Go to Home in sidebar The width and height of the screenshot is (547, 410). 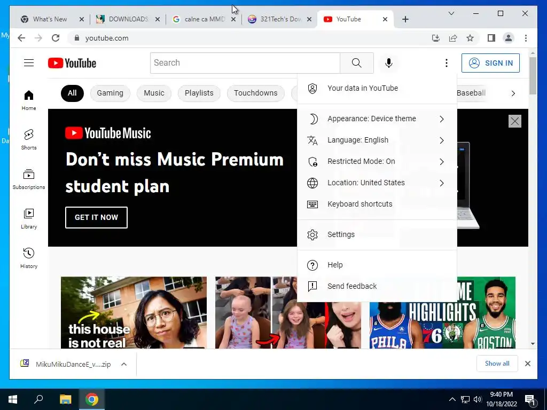29,100
